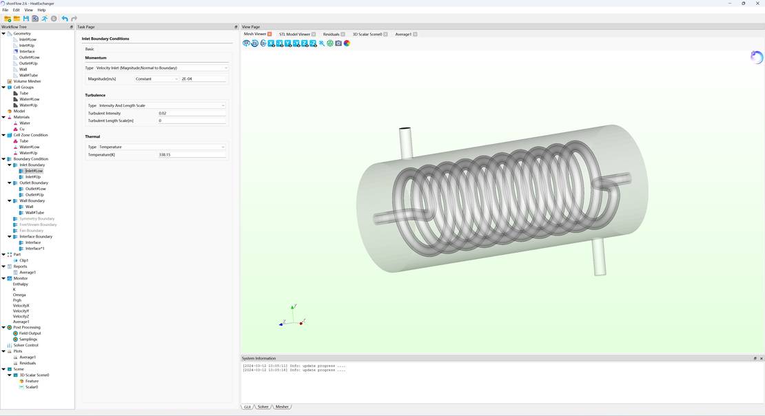The height and width of the screenshot is (416, 765).
Task: Click the Undo arrow icon
Action: [x=65, y=19]
